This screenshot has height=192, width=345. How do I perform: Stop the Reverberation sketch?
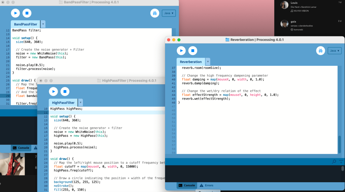[x=193, y=51]
